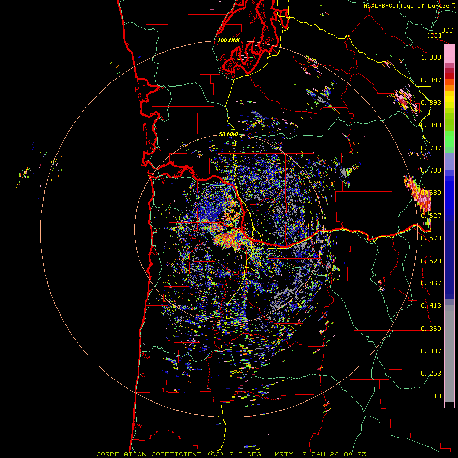Click the 0.573 legend value

pyautogui.click(x=431, y=238)
